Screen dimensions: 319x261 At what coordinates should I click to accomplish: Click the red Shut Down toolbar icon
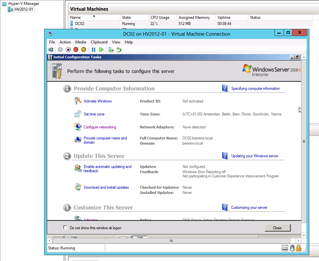pos(76,50)
